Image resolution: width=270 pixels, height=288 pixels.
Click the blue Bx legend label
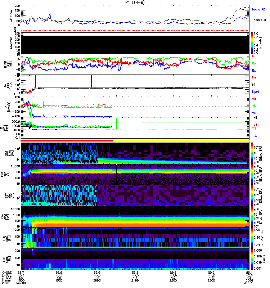pyautogui.click(x=254, y=71)
